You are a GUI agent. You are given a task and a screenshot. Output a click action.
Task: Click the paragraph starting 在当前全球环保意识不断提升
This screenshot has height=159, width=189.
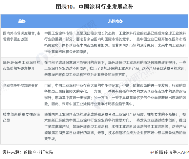[x=115, y=69]
